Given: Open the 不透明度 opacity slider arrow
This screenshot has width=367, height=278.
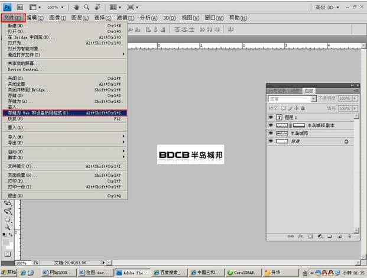Looking at the screenshot, I should click(354, 99).
